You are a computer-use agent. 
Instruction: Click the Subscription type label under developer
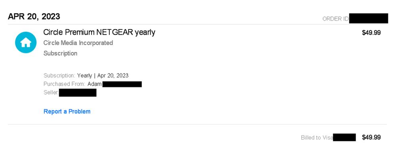60,53
